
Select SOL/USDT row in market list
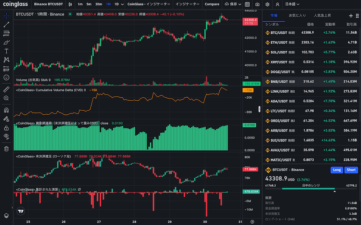pos(312,52)
